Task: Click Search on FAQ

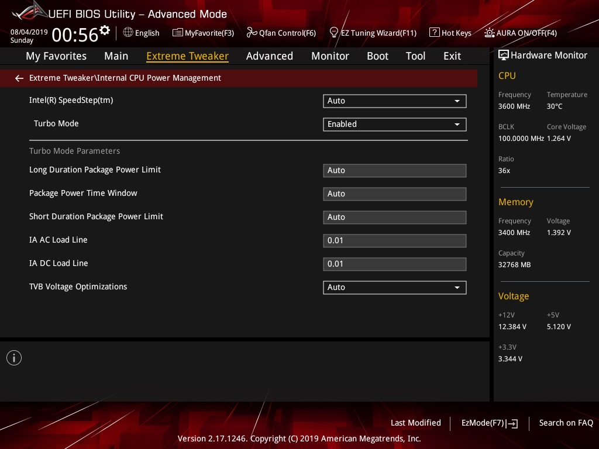Action: point(566,423)
